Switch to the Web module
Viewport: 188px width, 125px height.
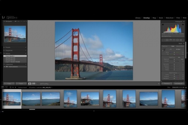click(x=184, y=18)
